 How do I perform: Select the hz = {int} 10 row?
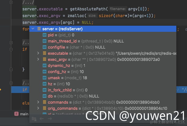[x=103, y=84]
